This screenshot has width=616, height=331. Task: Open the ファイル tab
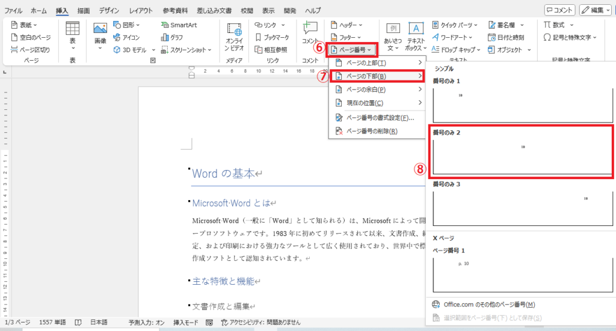pos(13,11)
